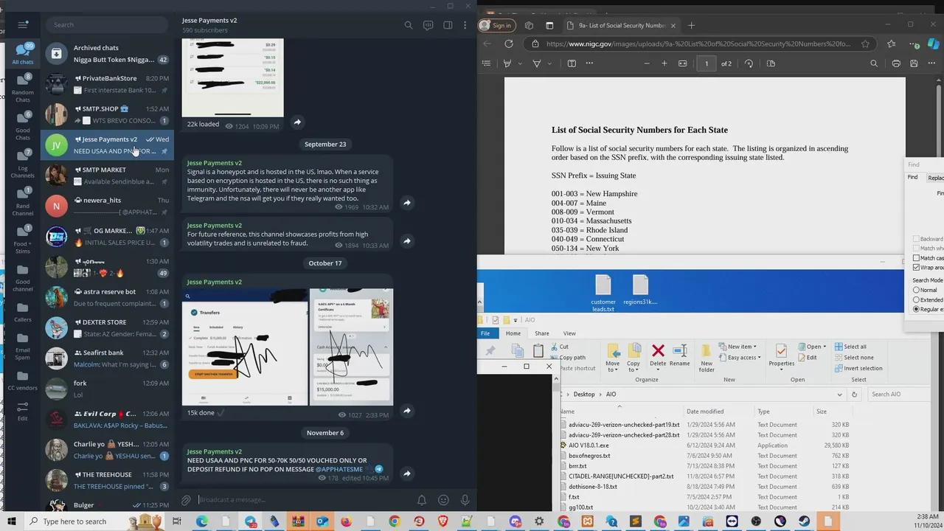Zoom in the PDF with the plus icon
The image size is (944, 531).
pos(664,63)
